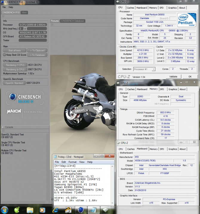200x214 pixels.
Task: Click the 6887 CB-GFX score
Action: (x=33, y=83)
